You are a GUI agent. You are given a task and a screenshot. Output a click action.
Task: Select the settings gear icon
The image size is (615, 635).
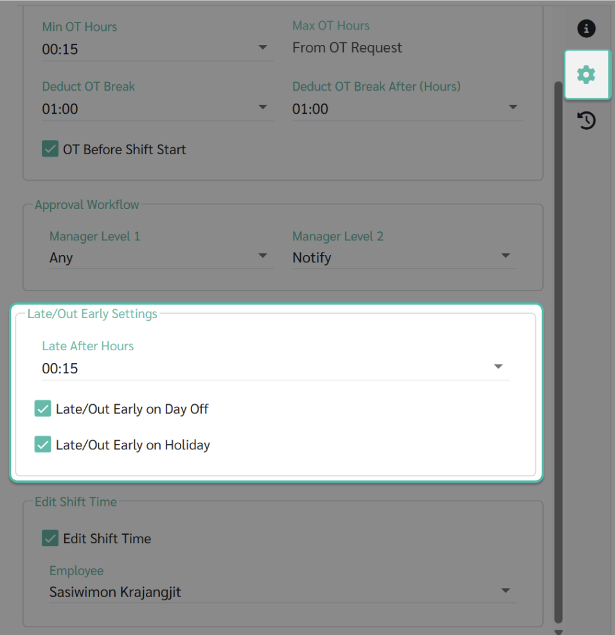coord(586,75)
